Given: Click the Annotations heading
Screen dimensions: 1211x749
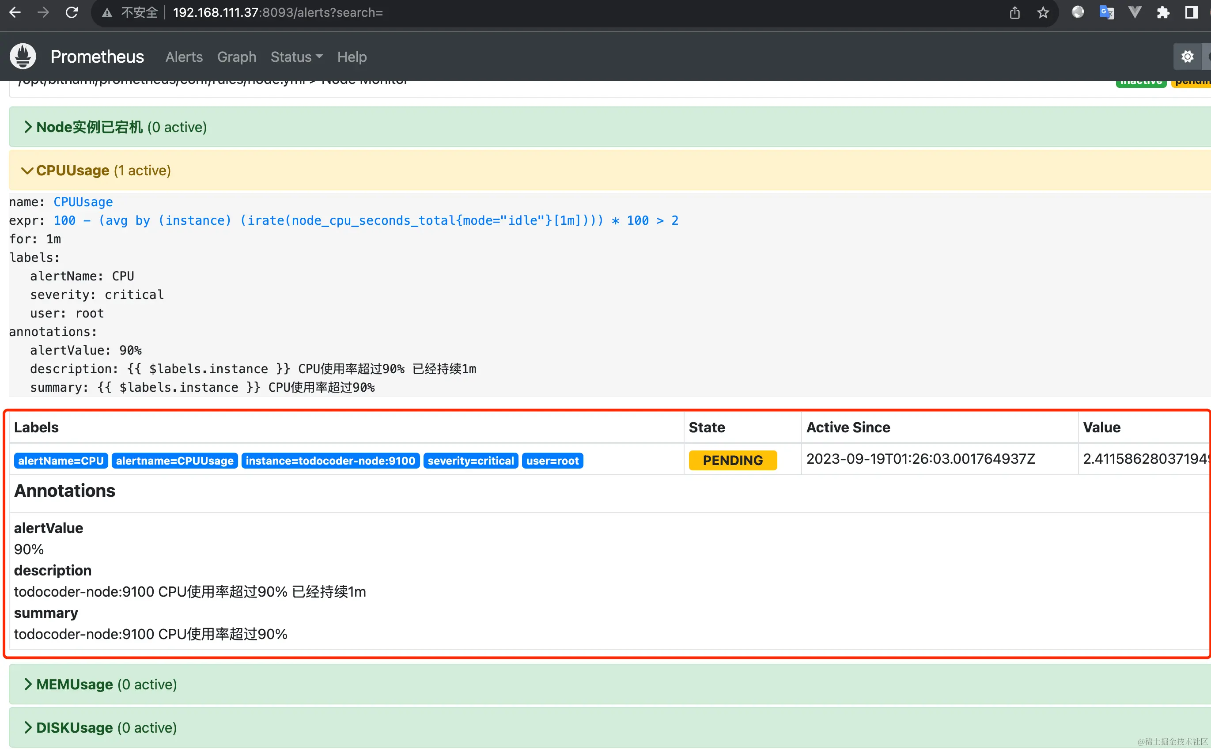Looking at the screenshot, I should [x=64, y=491].
